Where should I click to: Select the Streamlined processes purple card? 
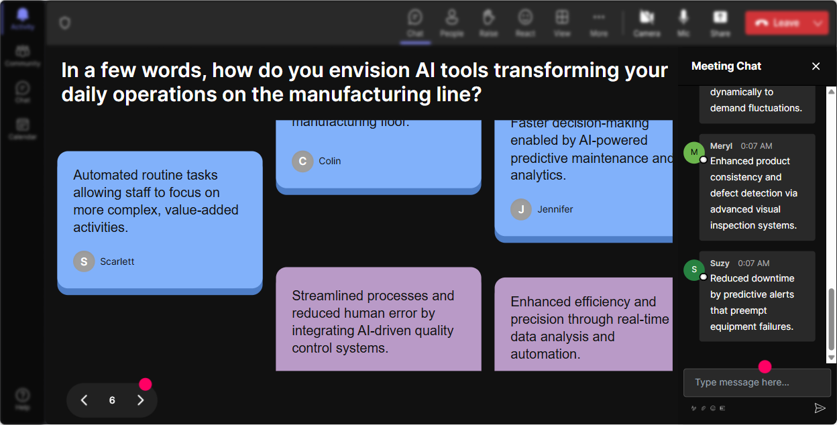(x=378, y=319)
